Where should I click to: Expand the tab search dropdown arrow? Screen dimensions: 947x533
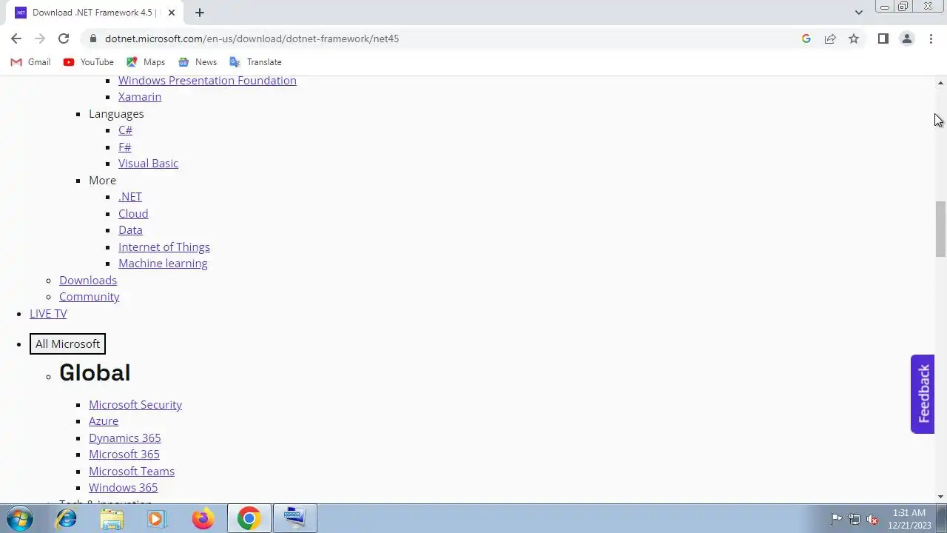[x=858, y=13]
